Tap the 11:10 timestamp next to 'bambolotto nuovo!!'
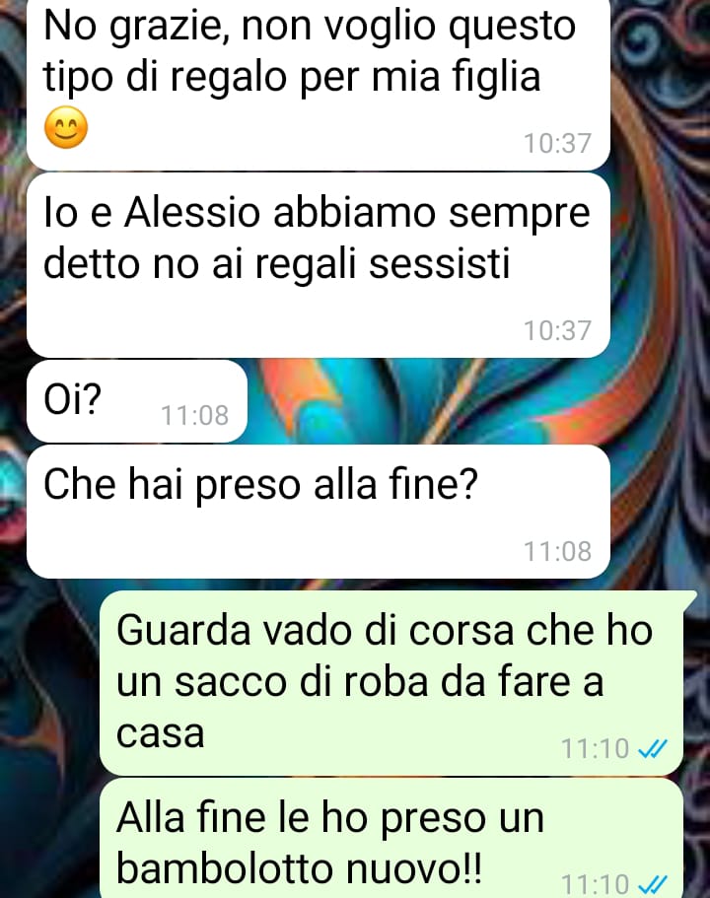This screenshot has height=898, width=710. pos(595,884)
